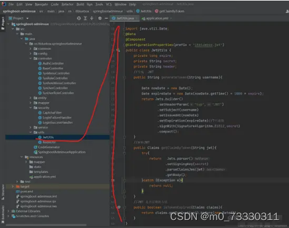Select CaptchaFilter class icon
Image resolution: width=289 pixels, height=228 pixels.
click(x=40, y=112)
